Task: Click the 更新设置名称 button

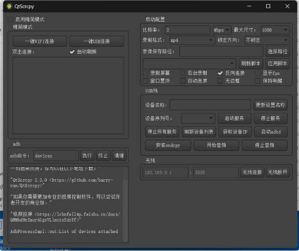Action: (270, 105)
